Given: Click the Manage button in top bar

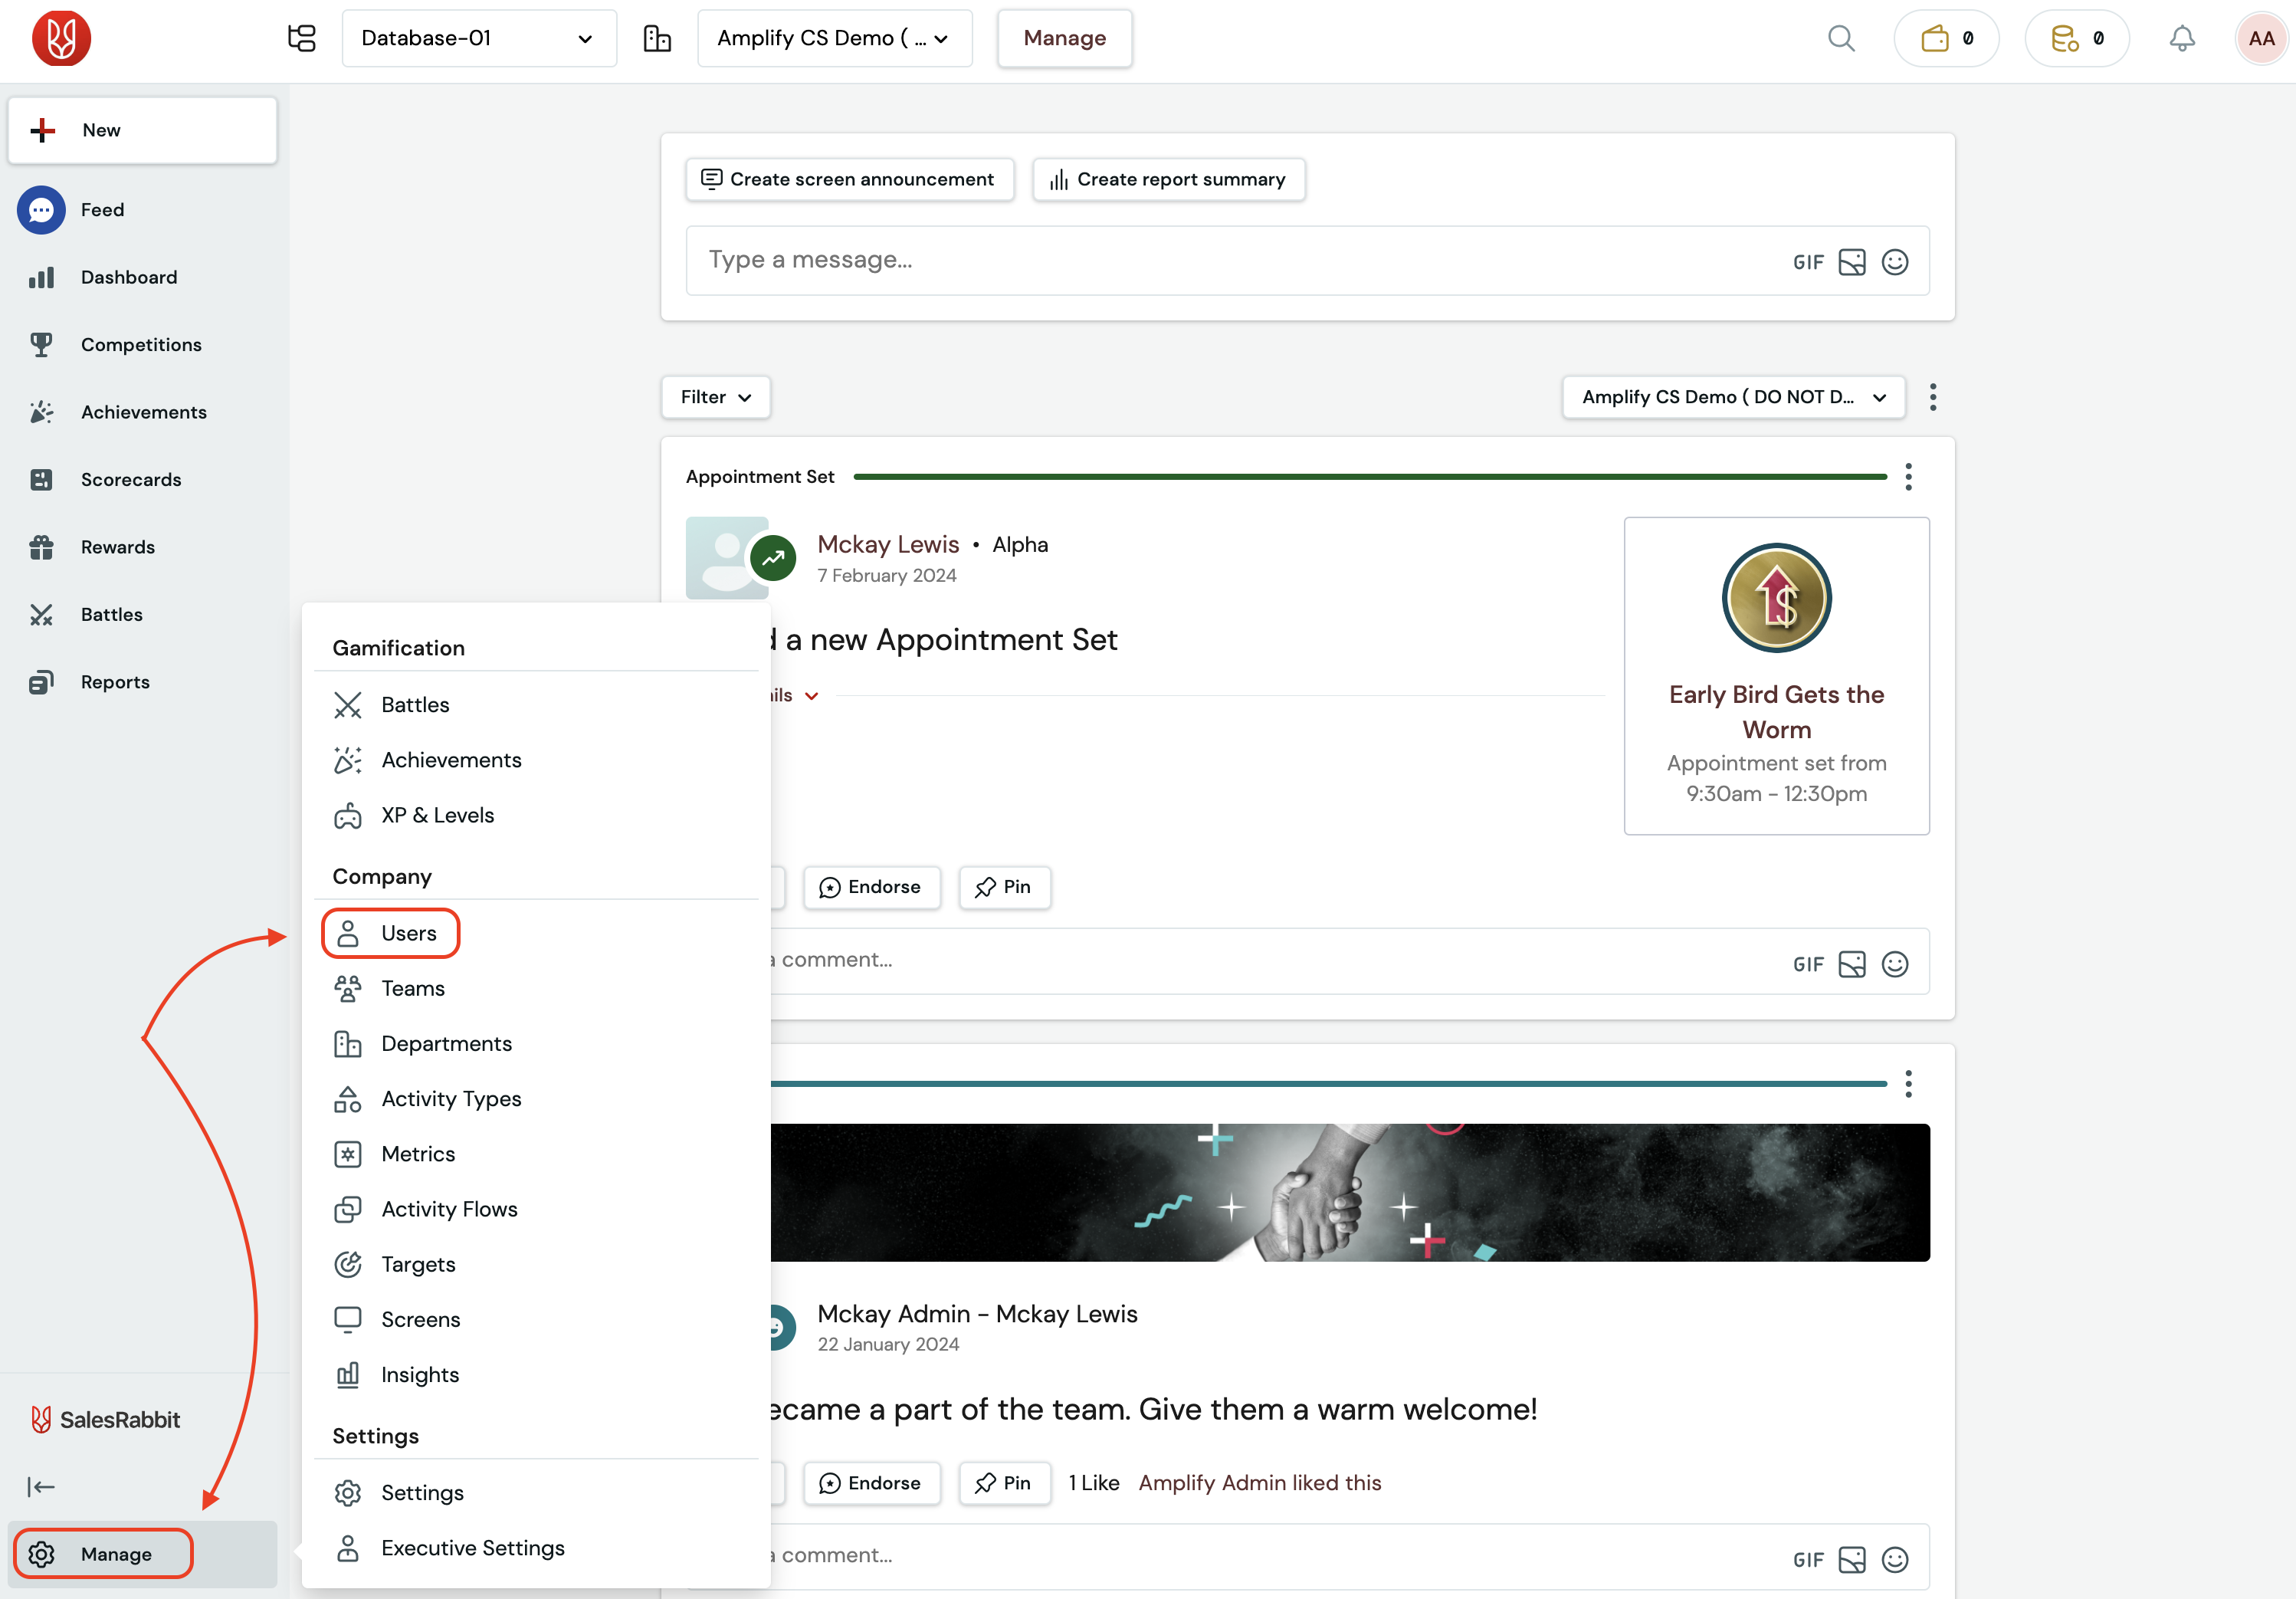Looking at the screenshot, I should pyautogui.click(x=1064, y=38).
